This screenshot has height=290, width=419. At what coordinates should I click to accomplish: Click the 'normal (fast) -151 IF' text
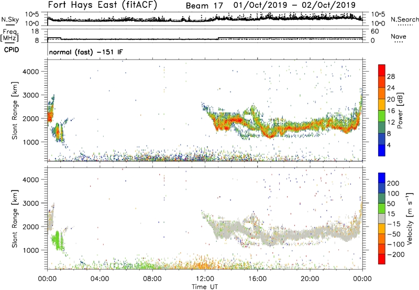(x=86, y=52)
